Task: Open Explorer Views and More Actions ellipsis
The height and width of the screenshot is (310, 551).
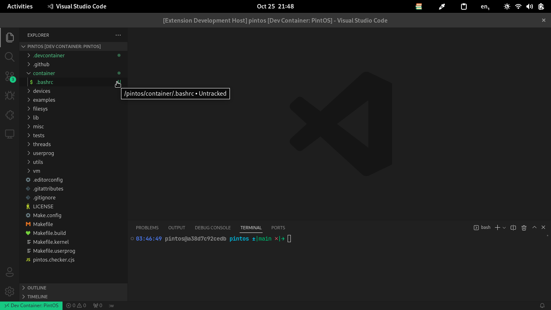Action: [x=118, y=35]
